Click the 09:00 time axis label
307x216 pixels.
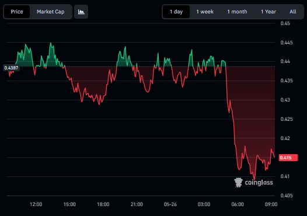click(271, 204)
